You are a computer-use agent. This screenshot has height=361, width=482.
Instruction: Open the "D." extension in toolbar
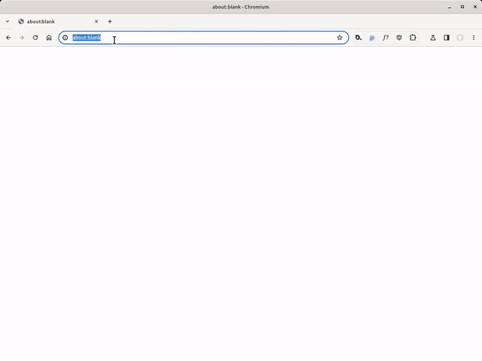[359, 38]
